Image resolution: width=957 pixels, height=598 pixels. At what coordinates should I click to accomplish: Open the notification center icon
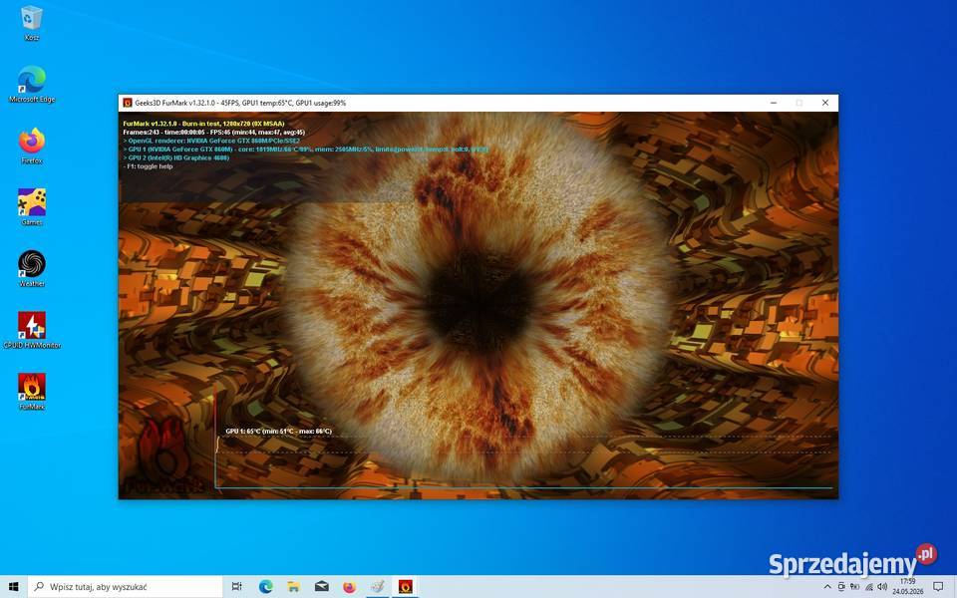[938, 586]
